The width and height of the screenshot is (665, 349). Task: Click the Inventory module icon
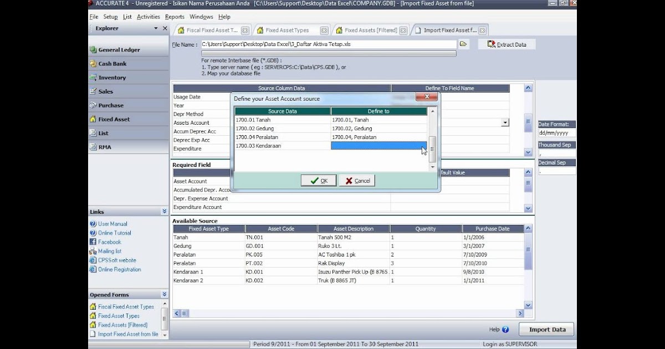pos(94,78)
